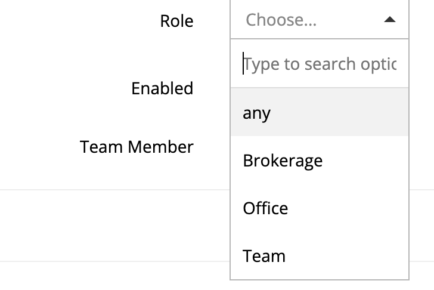The width and height of the screenshot is (434, 290).
Task: Select the Team role option
Action: click(x=264, y=256)
